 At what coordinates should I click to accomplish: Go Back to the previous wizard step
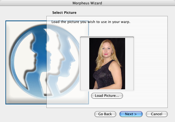coord(105,114)
